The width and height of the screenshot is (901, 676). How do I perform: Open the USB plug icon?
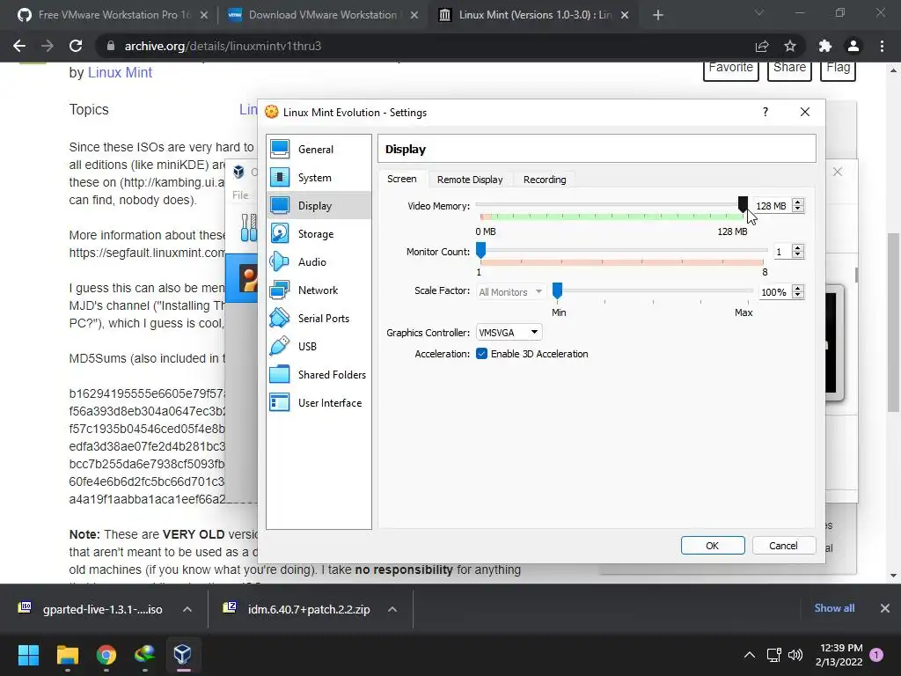point(280,347)
